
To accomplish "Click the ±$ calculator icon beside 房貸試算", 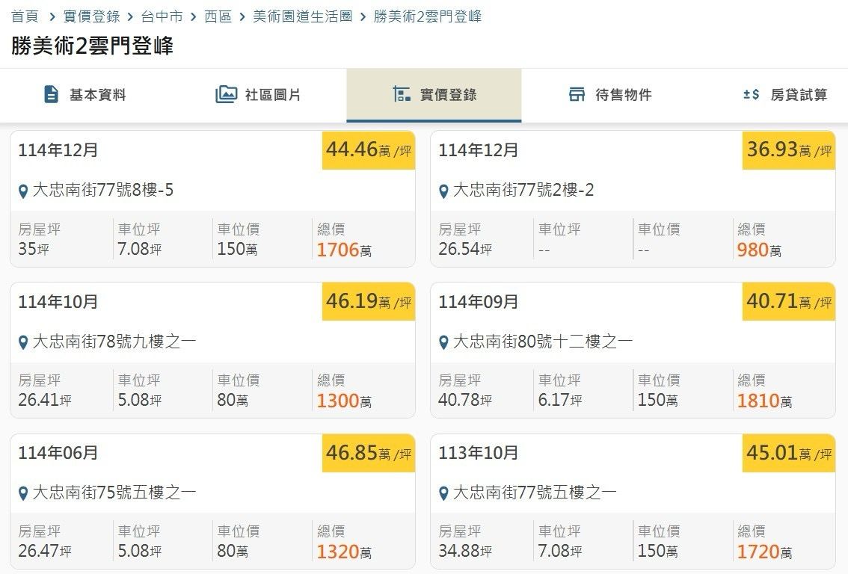I will point(751,94).
